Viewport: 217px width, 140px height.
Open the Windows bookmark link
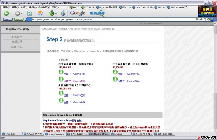160,7
